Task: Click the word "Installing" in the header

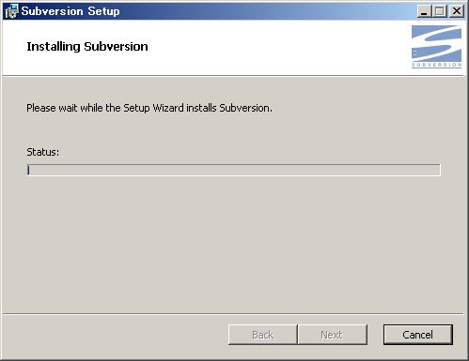Action: click(54, 47)
